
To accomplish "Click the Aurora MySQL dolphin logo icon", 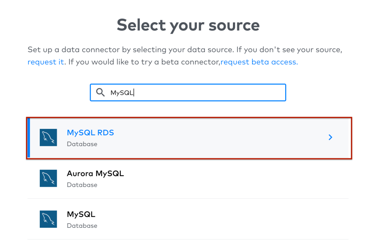I will coord(48,178).
